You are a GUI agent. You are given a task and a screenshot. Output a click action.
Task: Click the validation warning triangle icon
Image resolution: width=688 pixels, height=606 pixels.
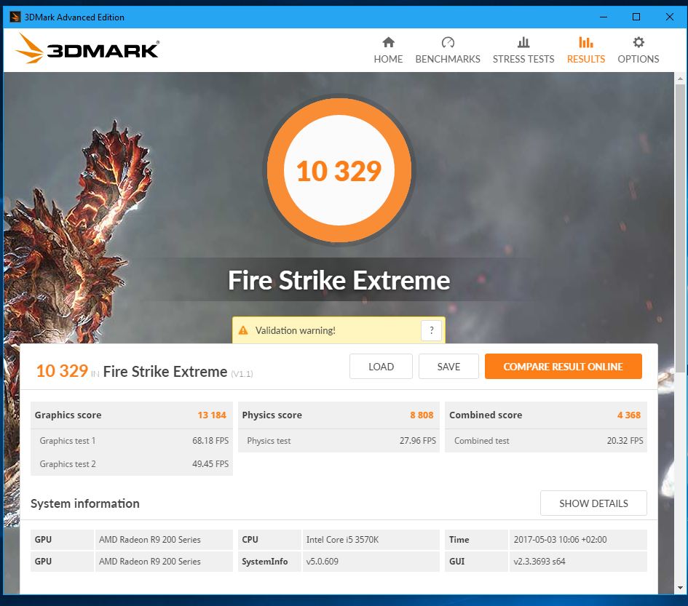(243, 330)
